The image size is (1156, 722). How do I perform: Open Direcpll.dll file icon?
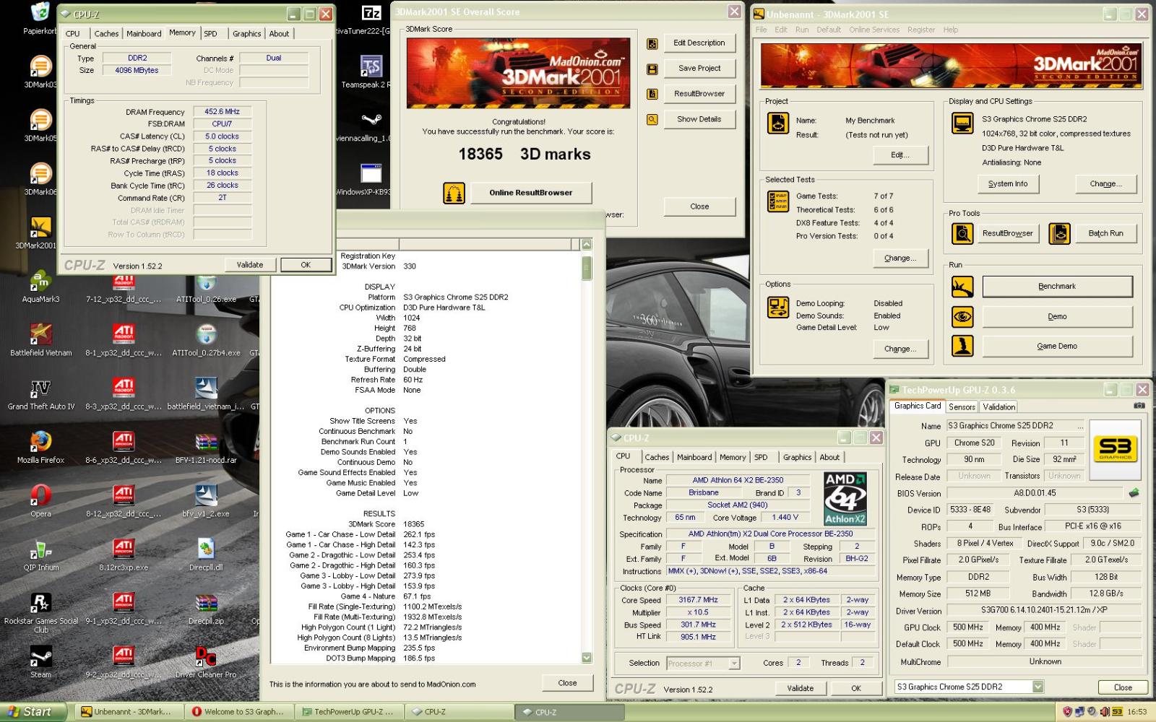(x=206, y=549)
